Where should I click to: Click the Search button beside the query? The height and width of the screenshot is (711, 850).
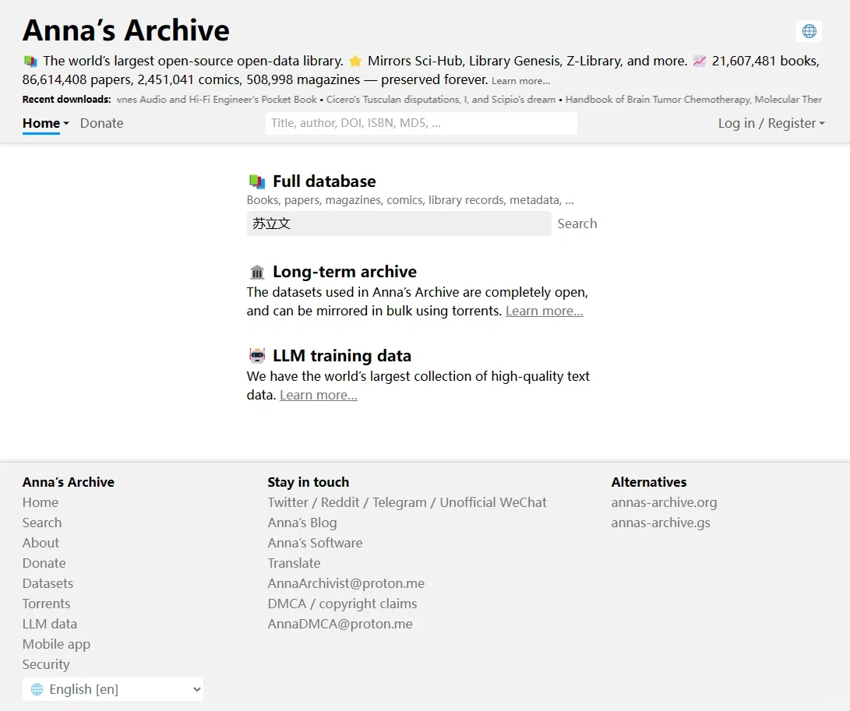(x=577, y=224)
